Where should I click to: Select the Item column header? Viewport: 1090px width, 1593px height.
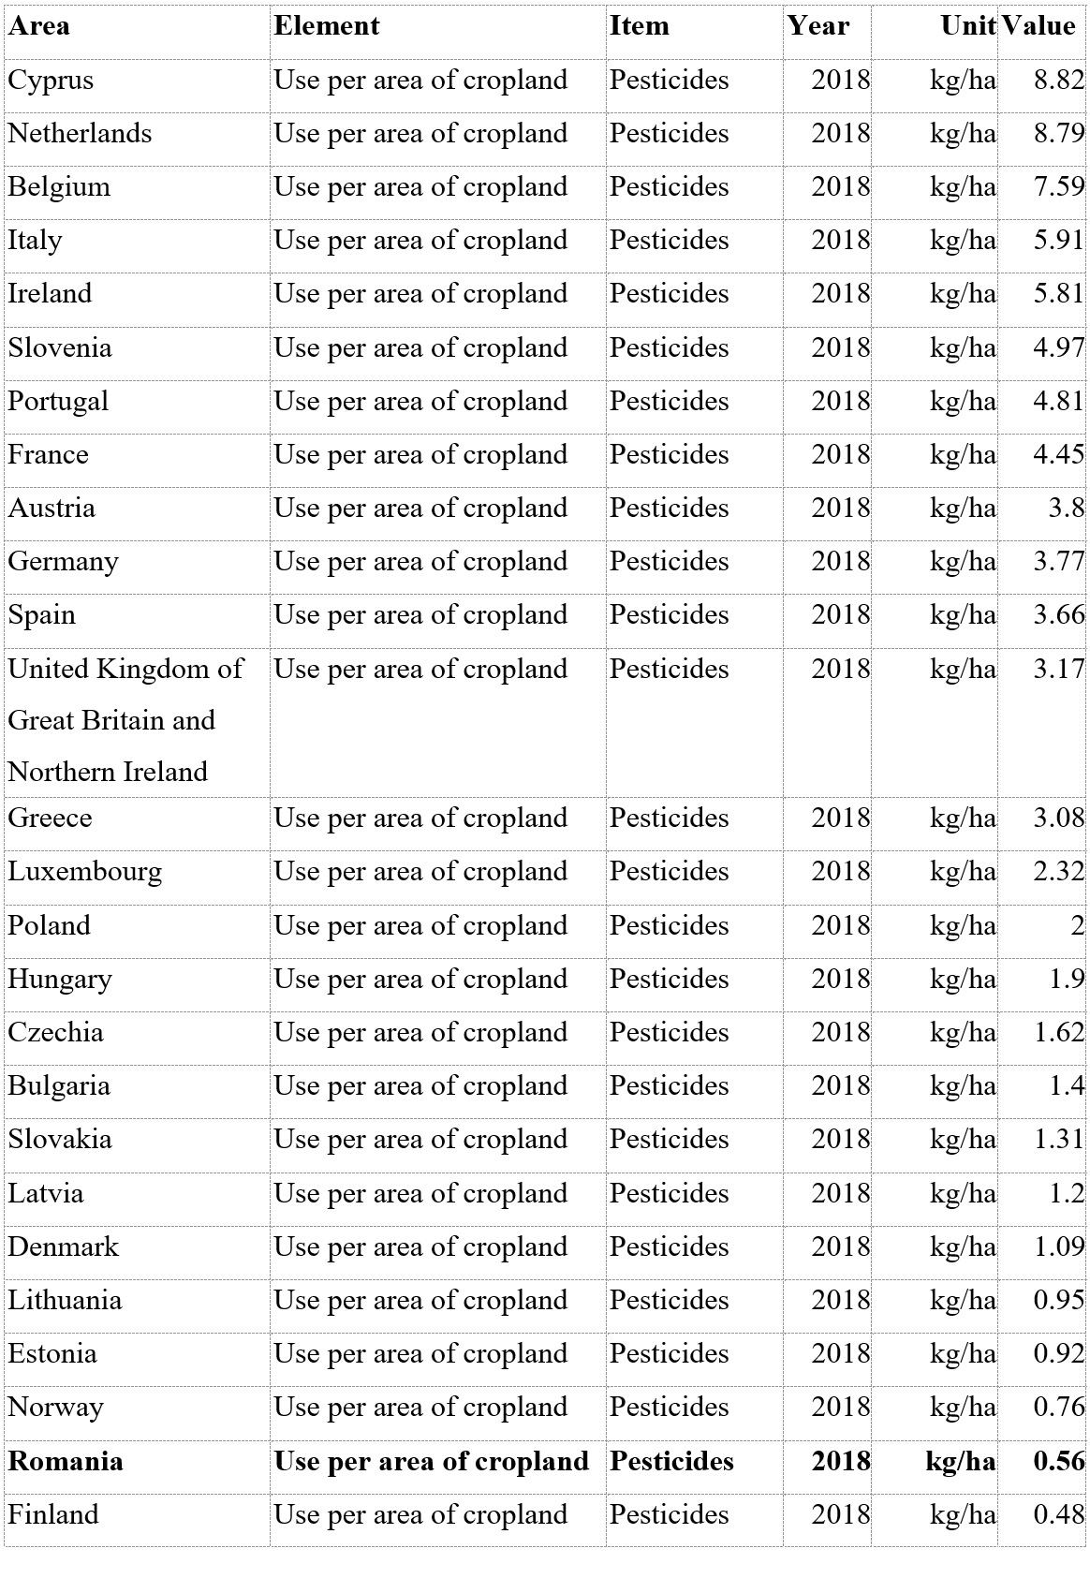[x=640, y=25]
